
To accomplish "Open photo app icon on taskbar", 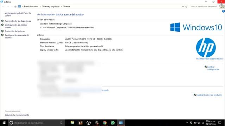I will click(81, 123).
